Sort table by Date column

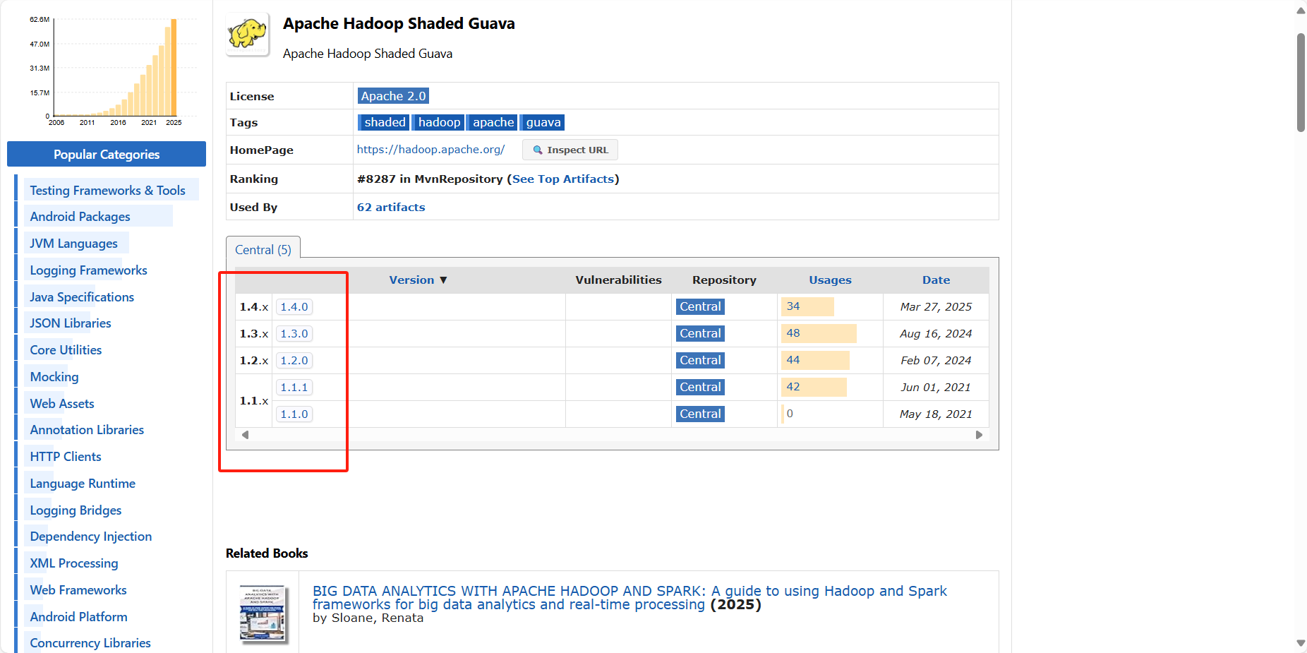pyautogui.click(x=936, y=280)
